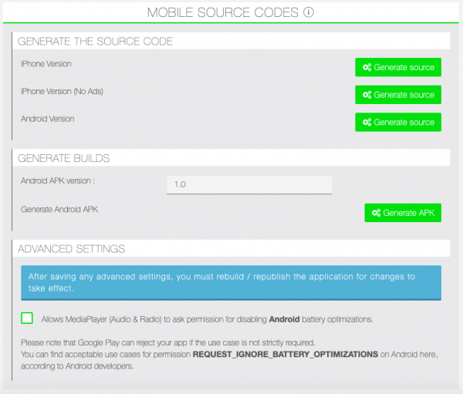Click gears icon on Android Version generate button
463x394 pixels.
tap(367, 123)
